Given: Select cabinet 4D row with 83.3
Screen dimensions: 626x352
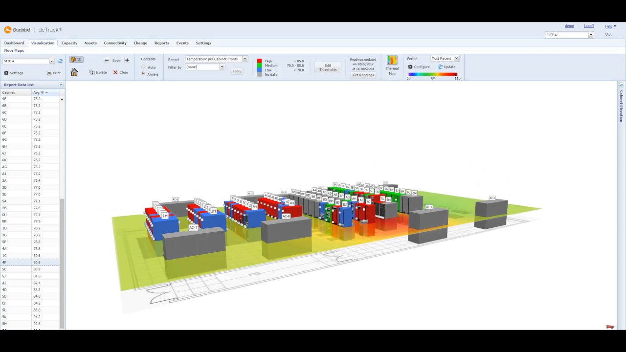Looking at the screenshot, I should (29, 289).
